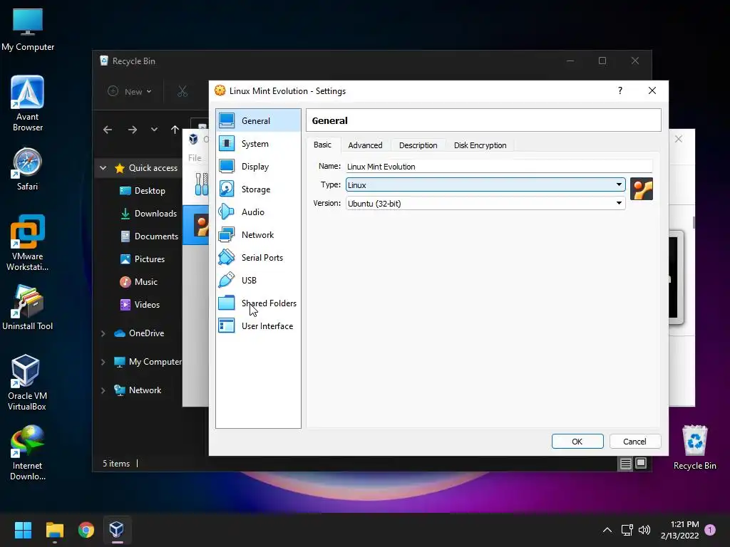Click OK in the Settings dialog
This screenshot has width=730, height=547.
point(577,442)
